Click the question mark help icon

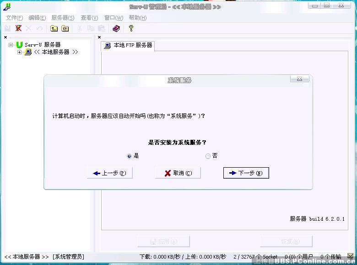click(x=131, y=28)
